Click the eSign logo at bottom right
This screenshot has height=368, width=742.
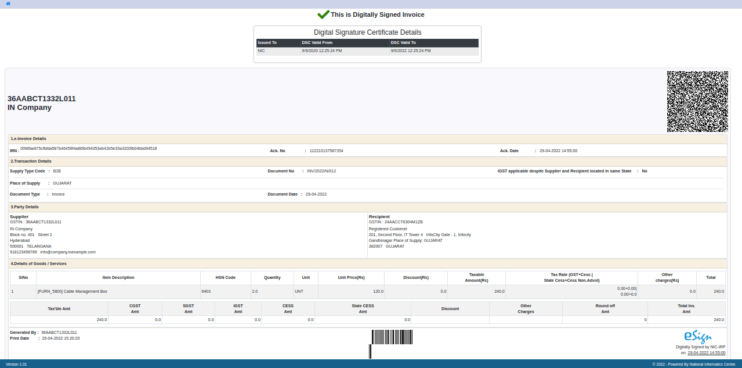point(697,336)
